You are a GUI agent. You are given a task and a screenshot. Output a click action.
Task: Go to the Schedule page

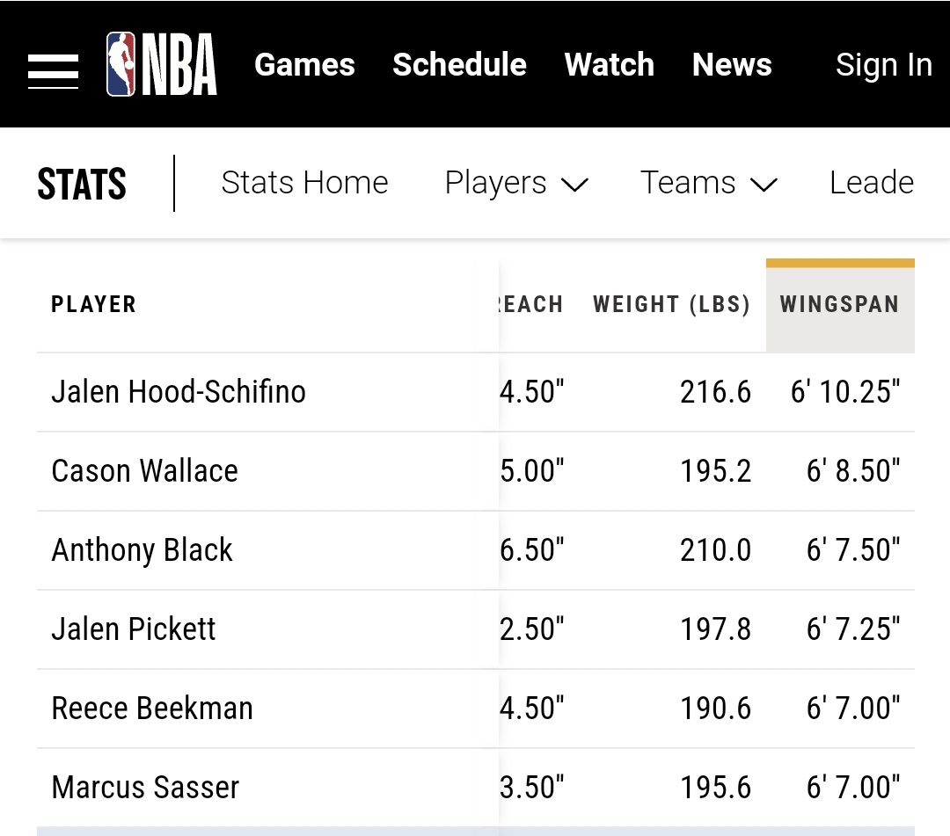(x=459, y=64)
